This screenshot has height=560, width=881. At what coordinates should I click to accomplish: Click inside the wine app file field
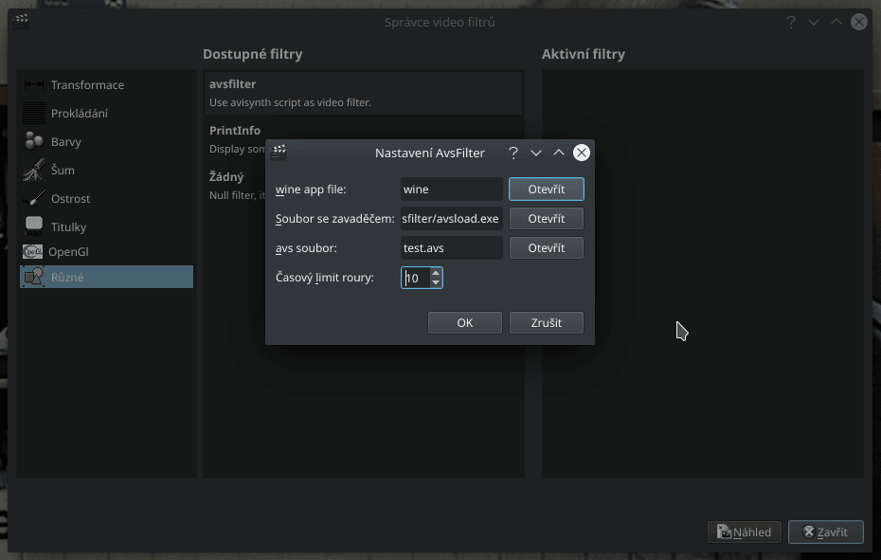click(451, 189)
